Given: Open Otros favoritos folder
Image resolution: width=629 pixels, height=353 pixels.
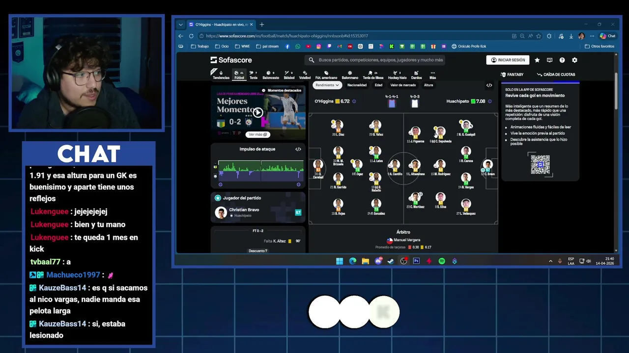Looking at the screenshot, I should [x=600, y=47].
